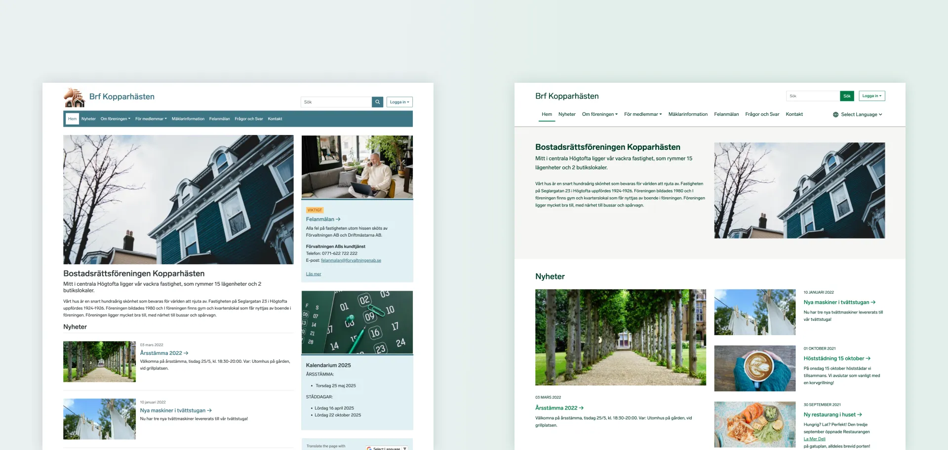Click food plate thumbnail for Ny restaurang
This screenshot has width=948, height=450.
point(755,424)
